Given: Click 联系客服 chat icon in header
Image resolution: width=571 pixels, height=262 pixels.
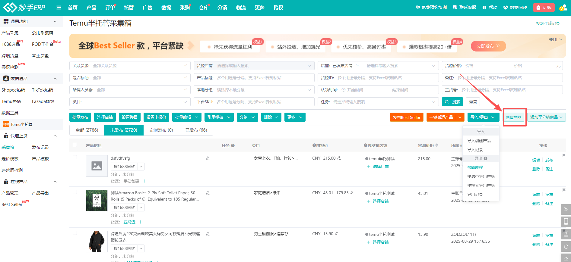Looking at the screenshot, I should pos(465,8).
